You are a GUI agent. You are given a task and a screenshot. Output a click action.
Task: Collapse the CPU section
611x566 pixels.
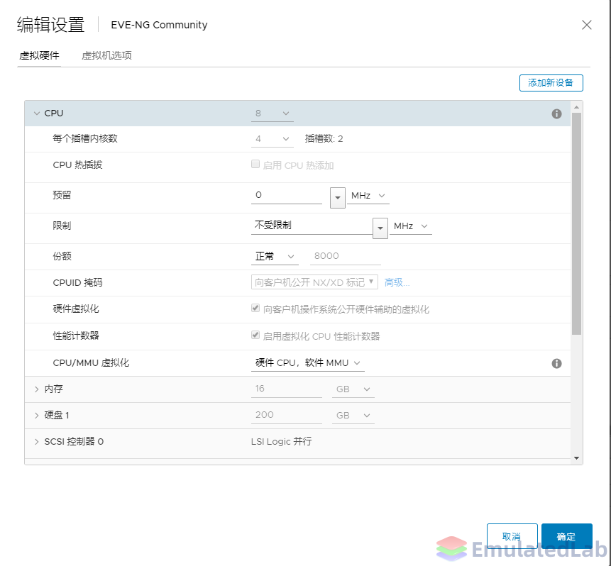pyautogui.click(x=37, y=113)
